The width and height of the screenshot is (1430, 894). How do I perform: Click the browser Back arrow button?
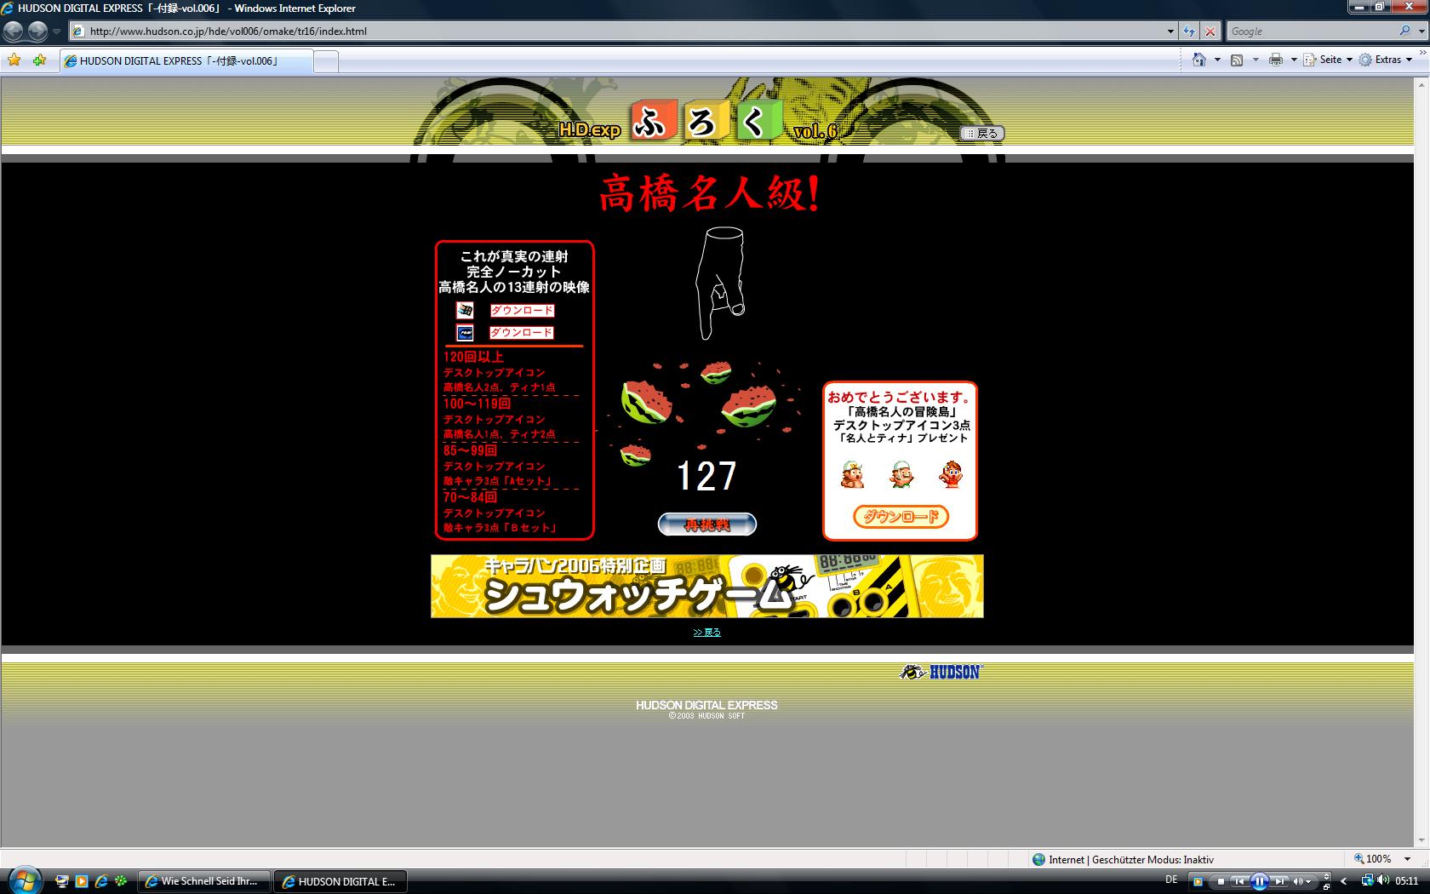pyautogui.click(x=13, y=32)
